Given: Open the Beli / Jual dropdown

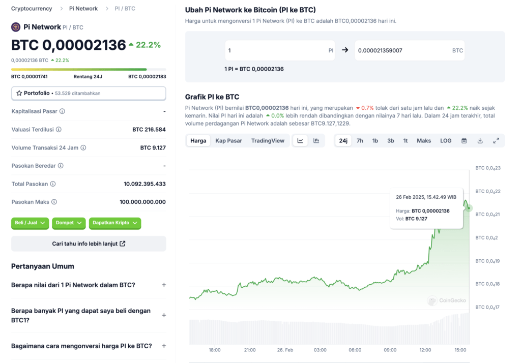Looking at the screenshot, I should click(30, 223).
